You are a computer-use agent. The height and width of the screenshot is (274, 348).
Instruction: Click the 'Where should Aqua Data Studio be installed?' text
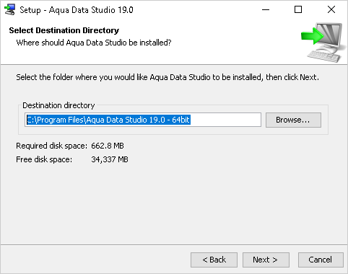94,43
